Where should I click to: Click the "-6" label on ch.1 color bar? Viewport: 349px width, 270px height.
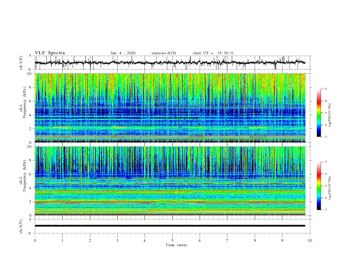(325, 125)
